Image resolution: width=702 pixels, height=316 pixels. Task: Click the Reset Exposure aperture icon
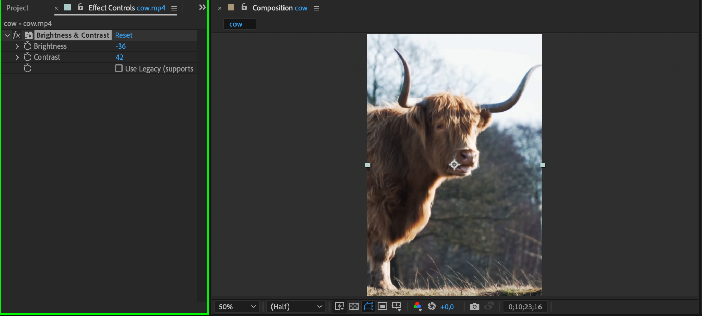tap(432, 306)
